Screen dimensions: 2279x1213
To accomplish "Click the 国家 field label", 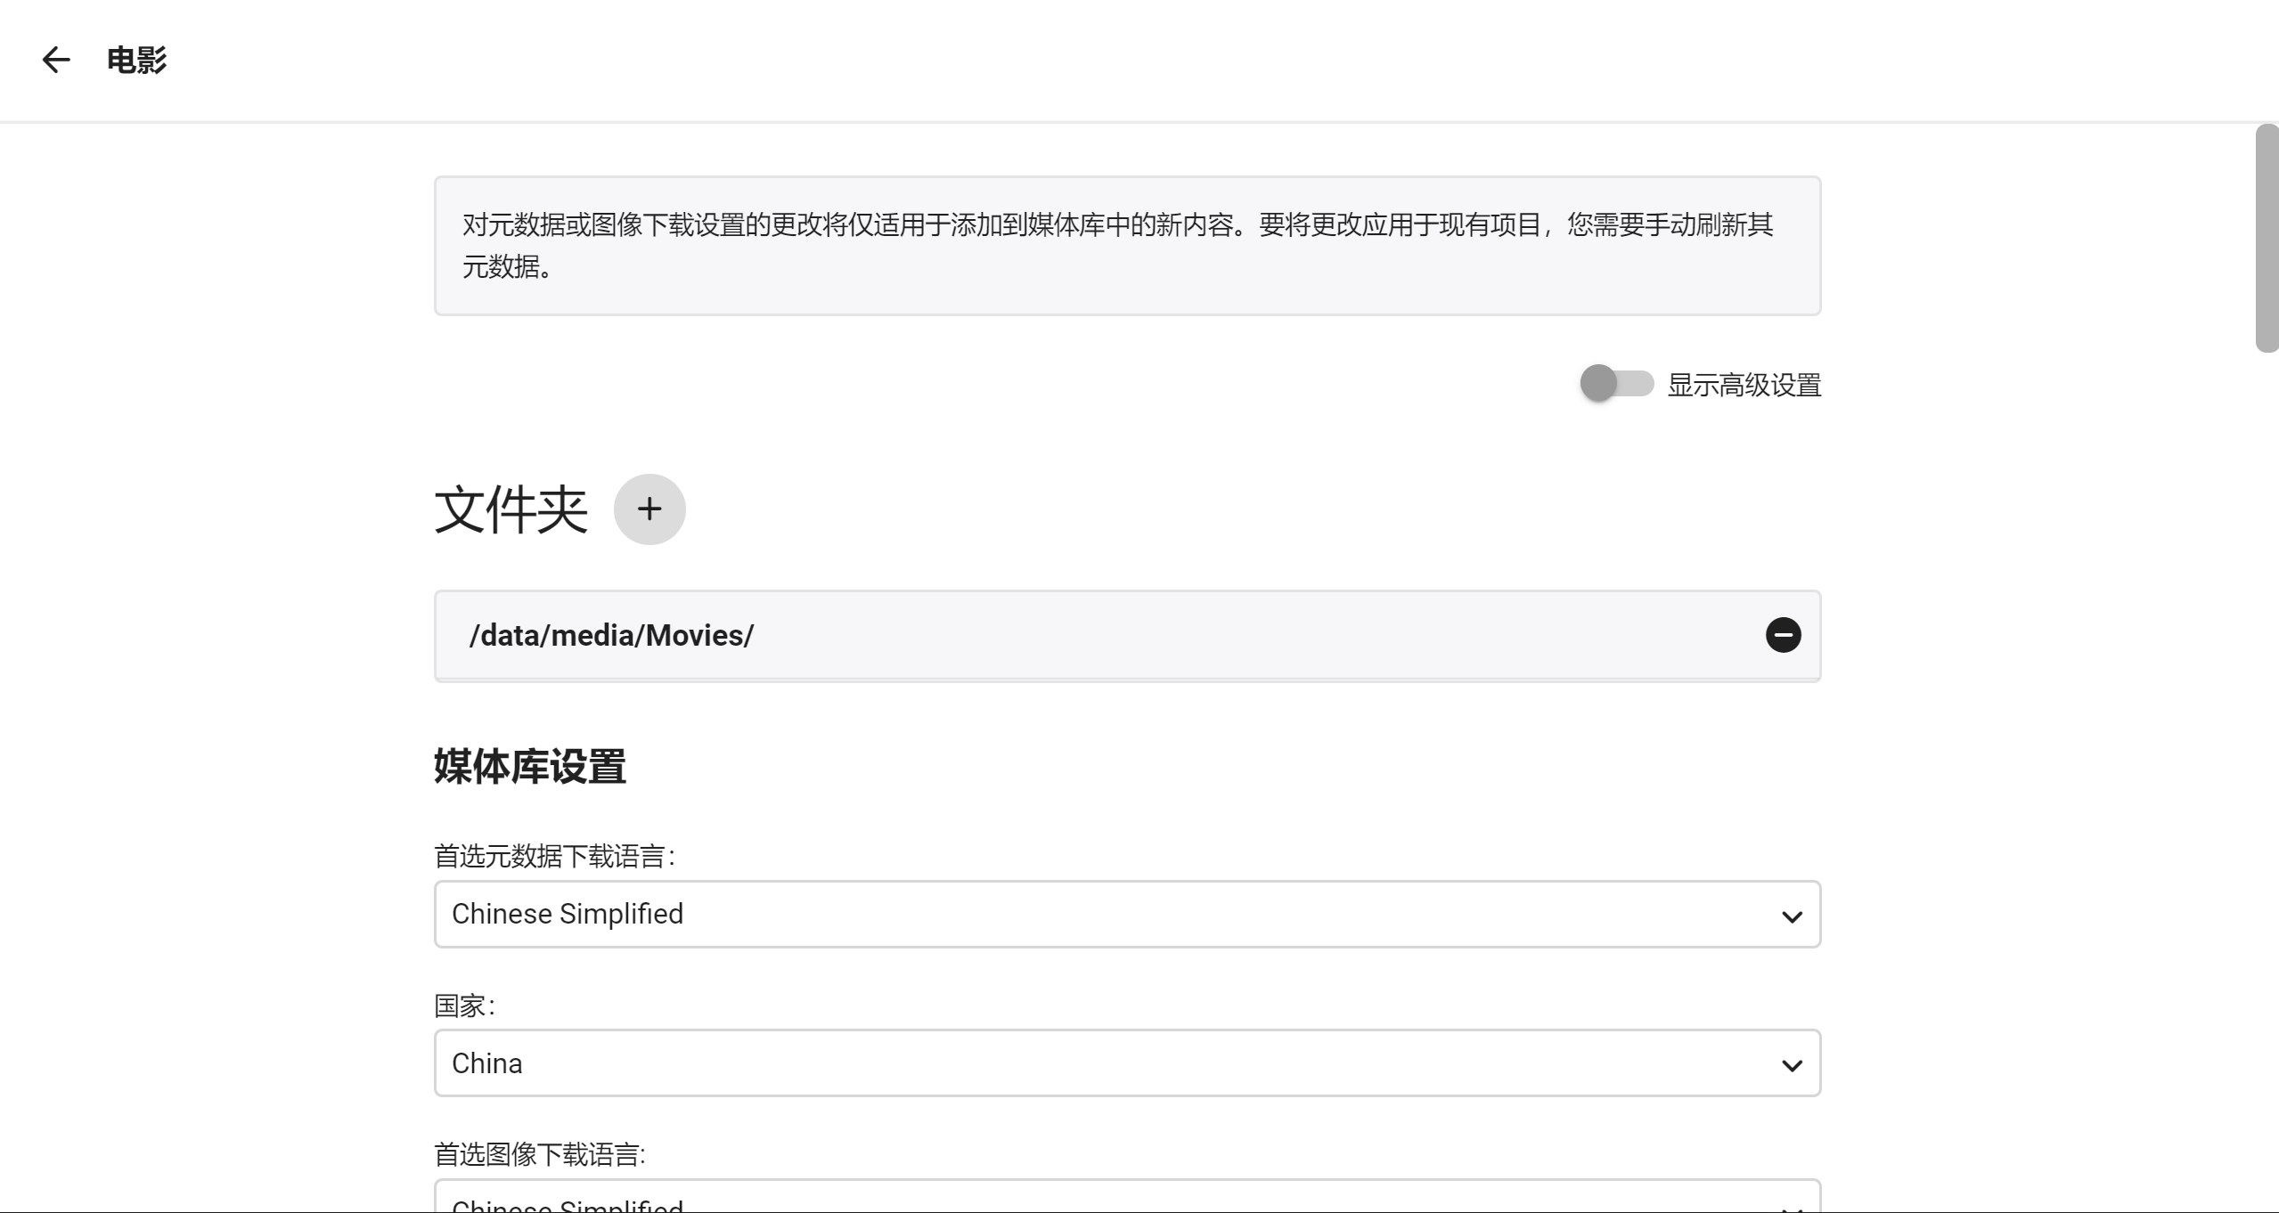I will click(x=463, y=1005).
